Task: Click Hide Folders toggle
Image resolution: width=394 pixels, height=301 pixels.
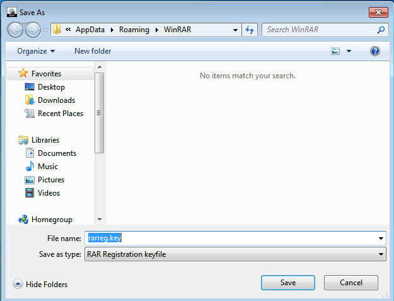Action: [40, 285]
